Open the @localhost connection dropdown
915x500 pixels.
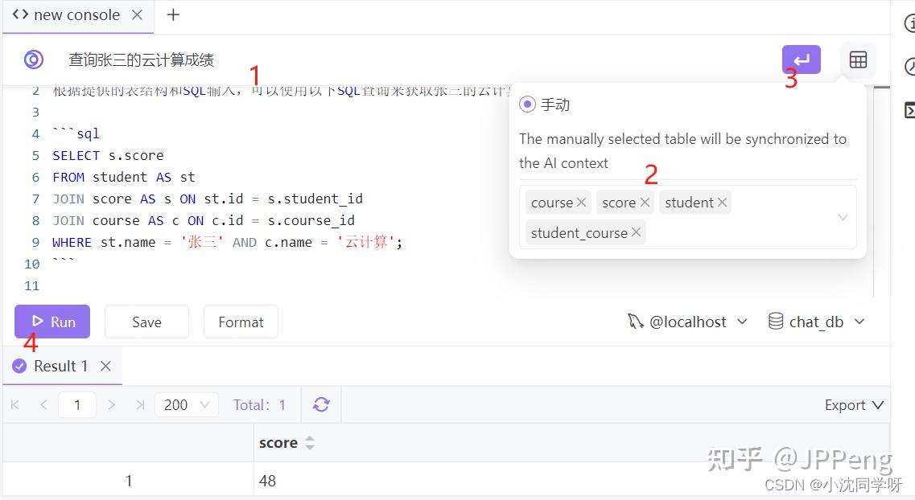tap(741, 322)
